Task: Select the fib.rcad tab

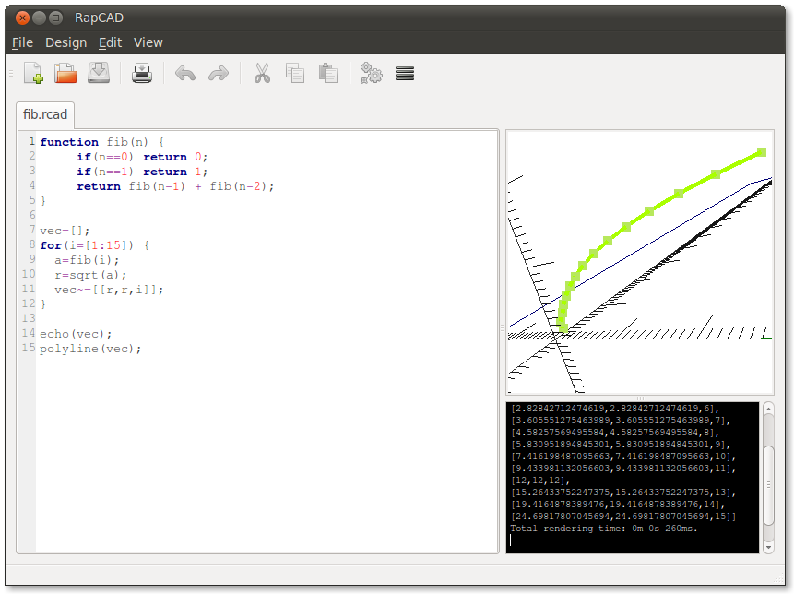Action: (45, 115)
